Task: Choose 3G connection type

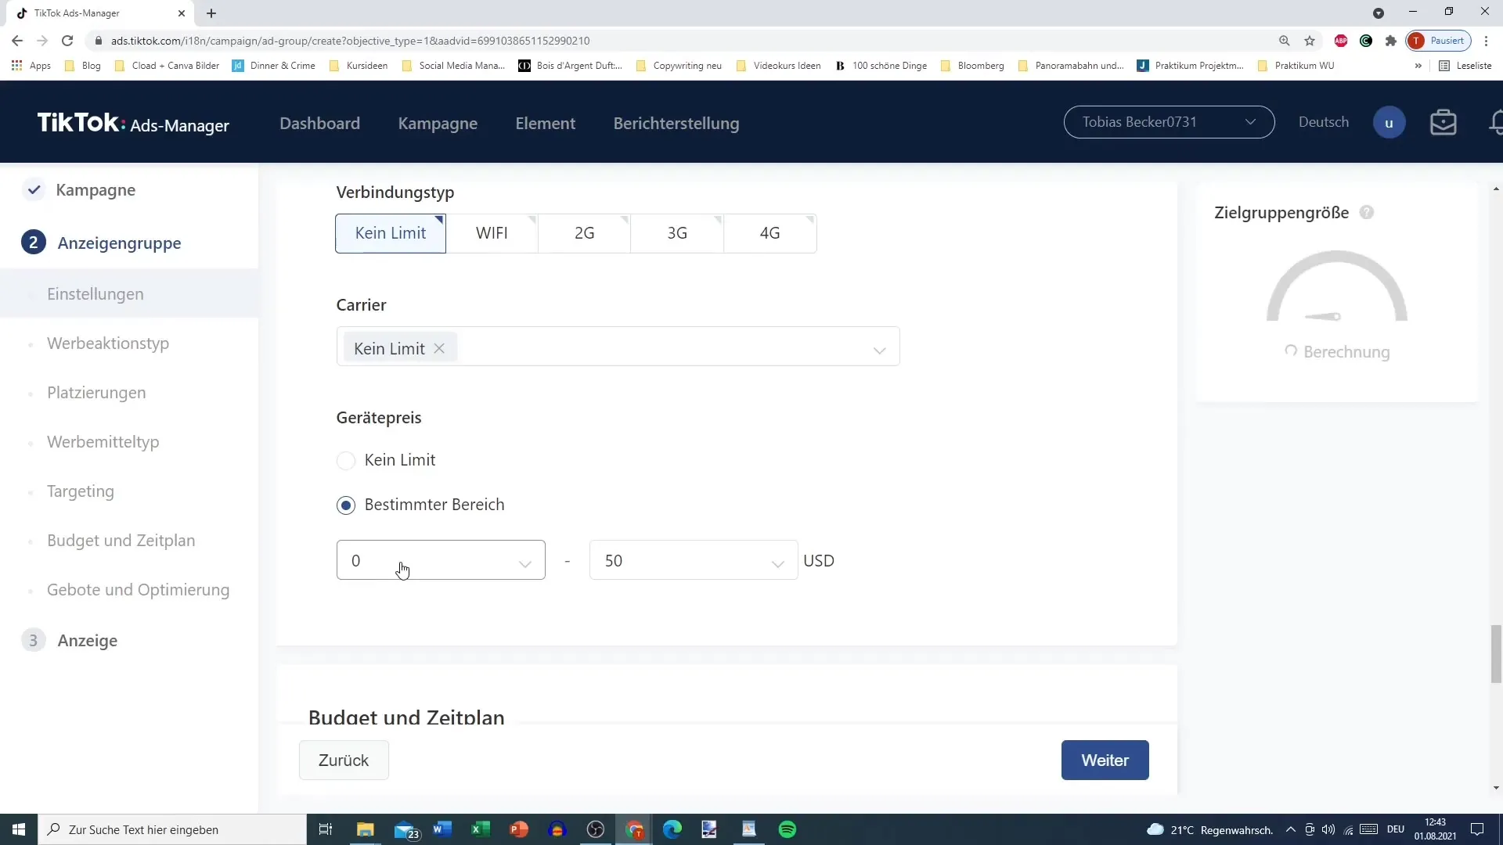Action: click(677, 233)
